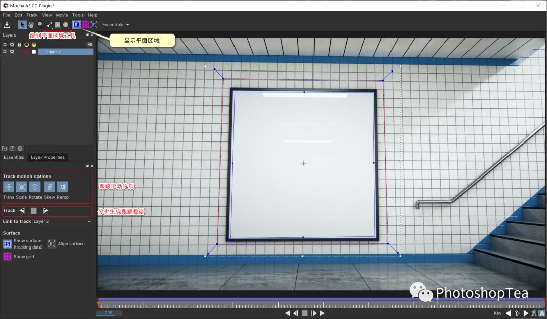Toggle tracking cog for Layer 2
Image resolution: width=547 pixels, height=319 pixels.
(x=12, y=52)
